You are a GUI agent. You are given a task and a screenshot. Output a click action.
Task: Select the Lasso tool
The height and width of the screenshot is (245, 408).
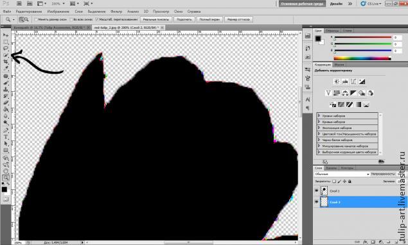click(x=6, y=48)
